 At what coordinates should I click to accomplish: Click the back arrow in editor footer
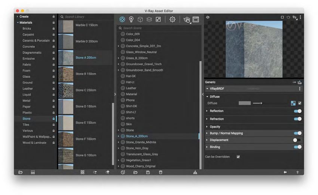[285, 172]
